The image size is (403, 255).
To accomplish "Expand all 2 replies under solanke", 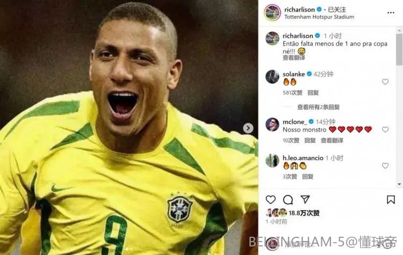I will pos(319,107).
